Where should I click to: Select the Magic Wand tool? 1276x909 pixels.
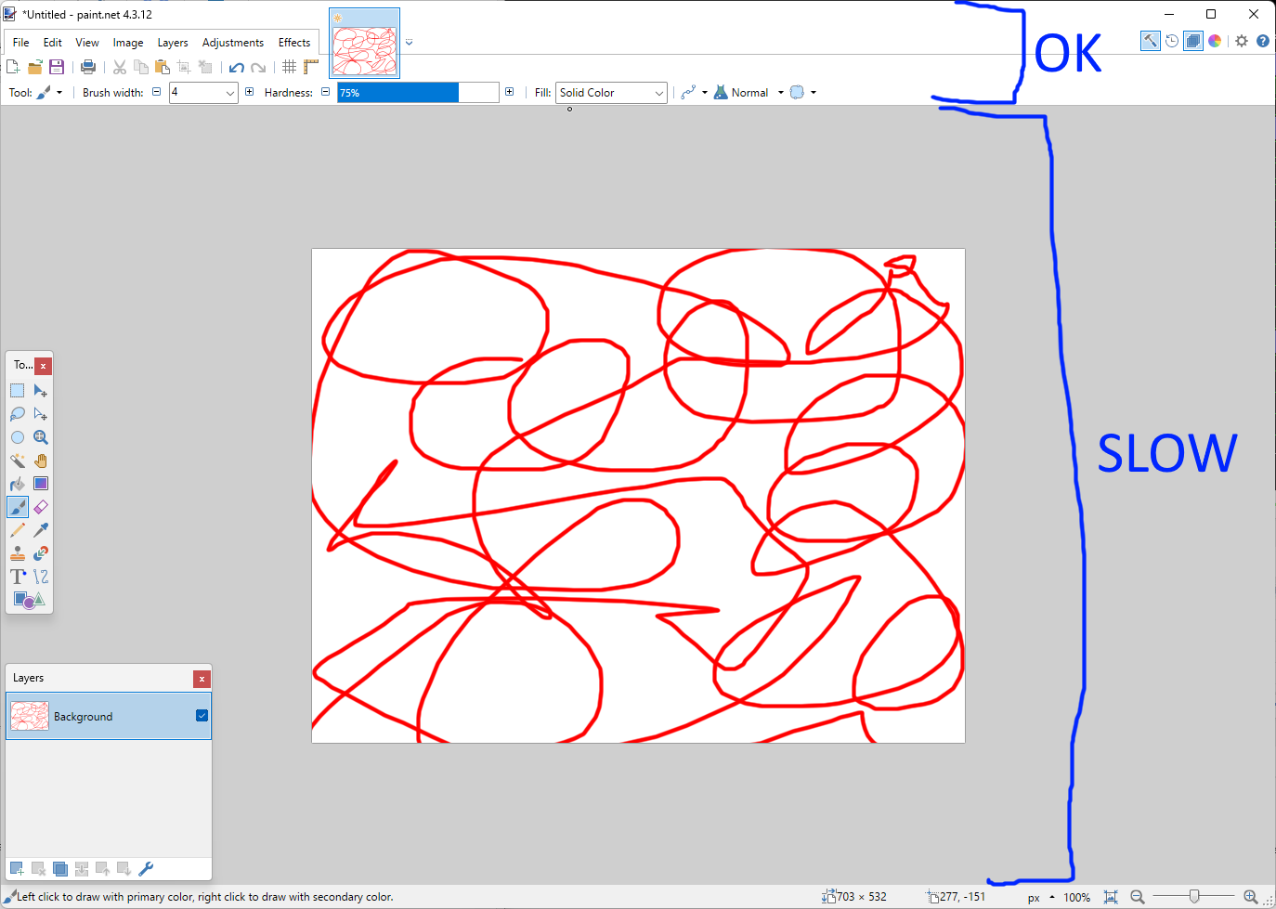tap(18, 461)
